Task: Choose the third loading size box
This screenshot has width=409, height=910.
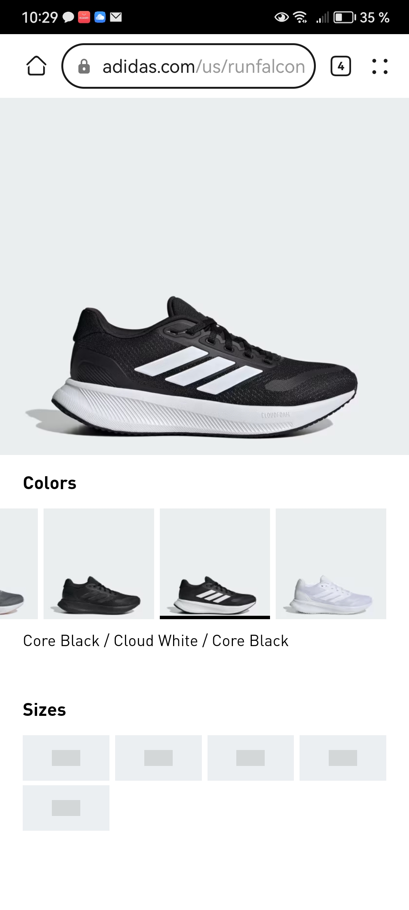Action: (x=251, y=758)
